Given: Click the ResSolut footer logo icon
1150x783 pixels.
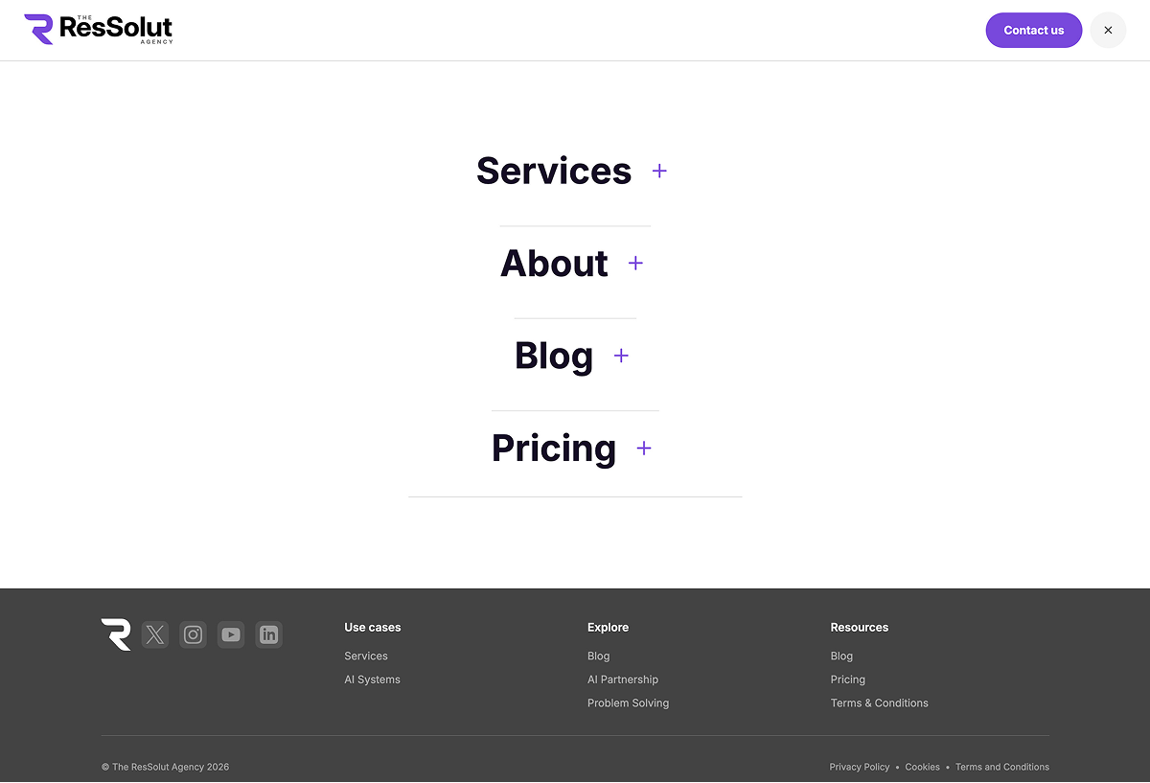Looking at the screenshot, I should click(116, 634).
